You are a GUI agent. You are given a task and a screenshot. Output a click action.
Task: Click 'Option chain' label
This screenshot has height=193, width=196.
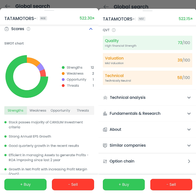tap(122, 161)
